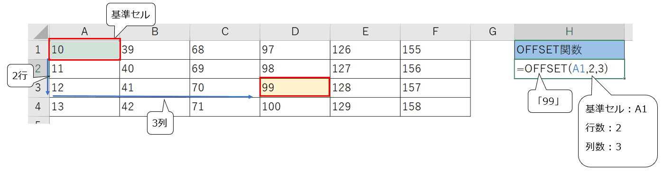The height and width of the screenshot is (173, 663).
Task: Select column G header
Action: (493, 32)
